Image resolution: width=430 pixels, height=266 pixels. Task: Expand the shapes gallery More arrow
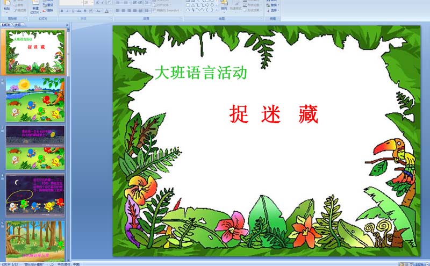tap(217, 10)
